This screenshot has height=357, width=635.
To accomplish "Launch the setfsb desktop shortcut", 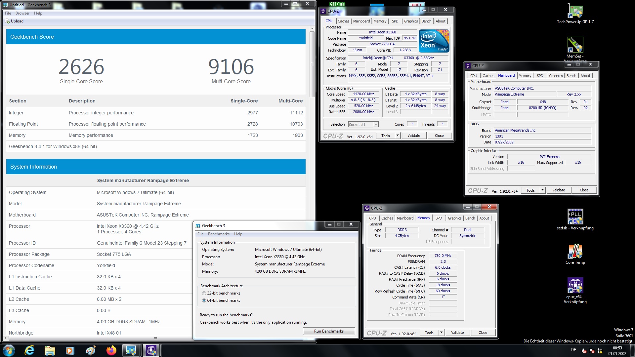I will pyautogui.click(x=575, y=219).
